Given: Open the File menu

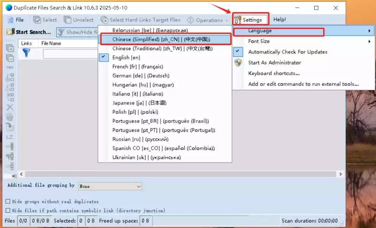Looking at the screenshot, I should coord(16,20).
